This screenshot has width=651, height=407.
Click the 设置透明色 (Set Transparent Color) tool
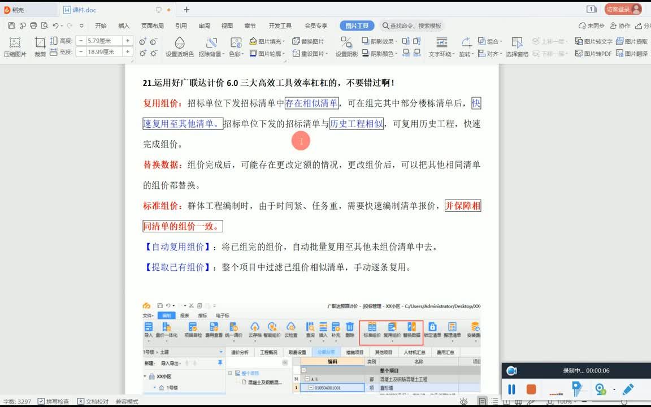pyautogui.click(x=181, y=47)
